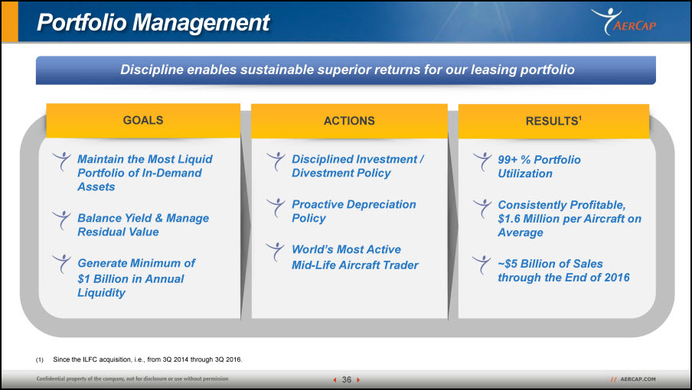Click the Portfolio Management slide title
The width and height of the screenshot is (692, 390).
pyautogui.click(x=152, y=22)
